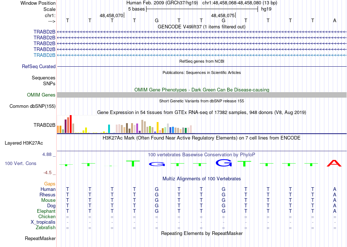The width and height of the screenshot is (347, 247).
Task: Click the largest blue G conservation logo
Action: coord(224,163)
